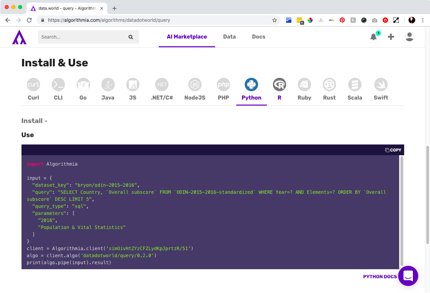Switch to the Ruby language icon
430x293 pixels.
click(x=304, y=84)
